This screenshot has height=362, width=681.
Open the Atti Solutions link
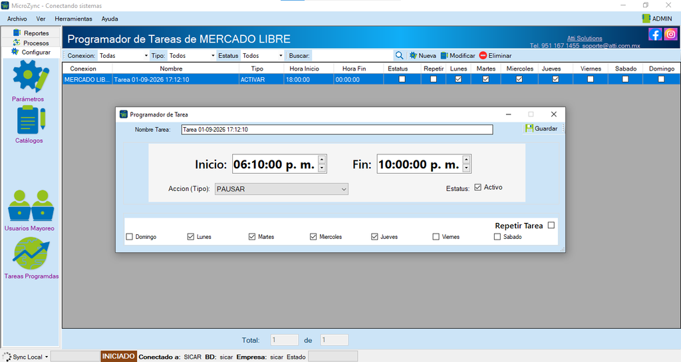[585, 38]
